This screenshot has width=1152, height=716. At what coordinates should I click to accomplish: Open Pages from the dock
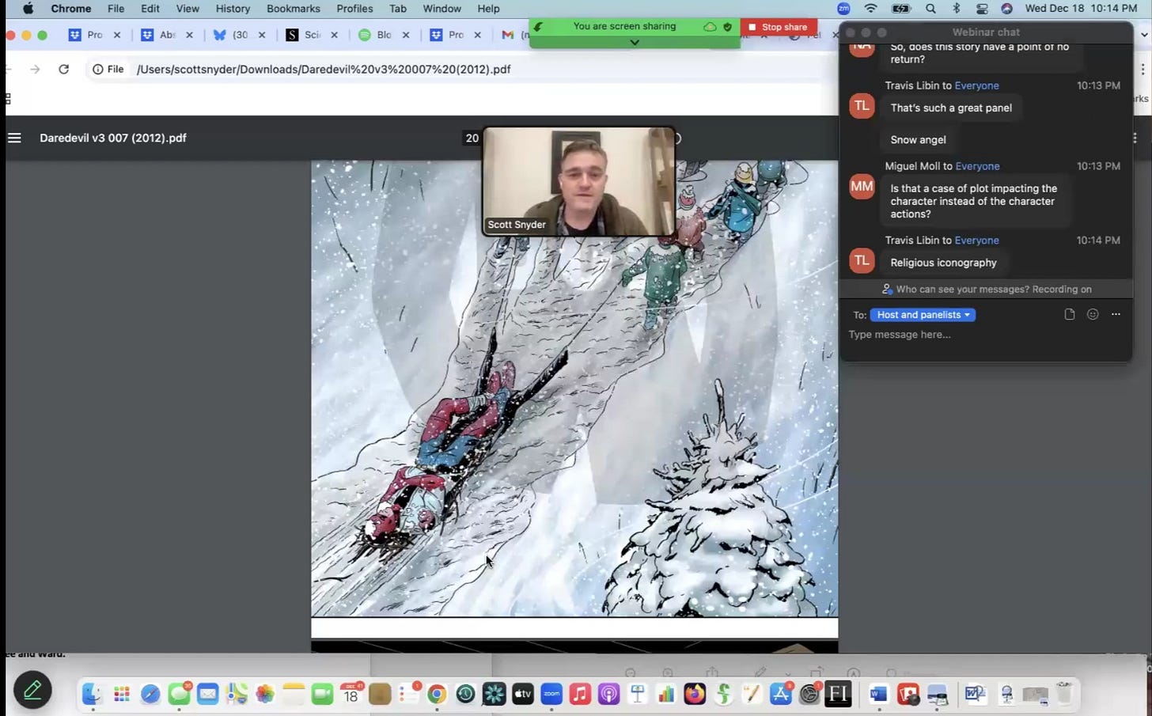[752, 694]
